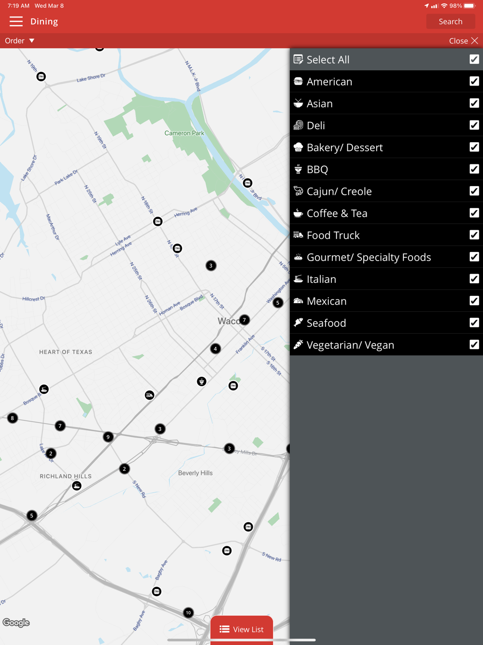This screenshot has height=645, width=483.
Task: Close the filter panel
Action: pos(463,41)
